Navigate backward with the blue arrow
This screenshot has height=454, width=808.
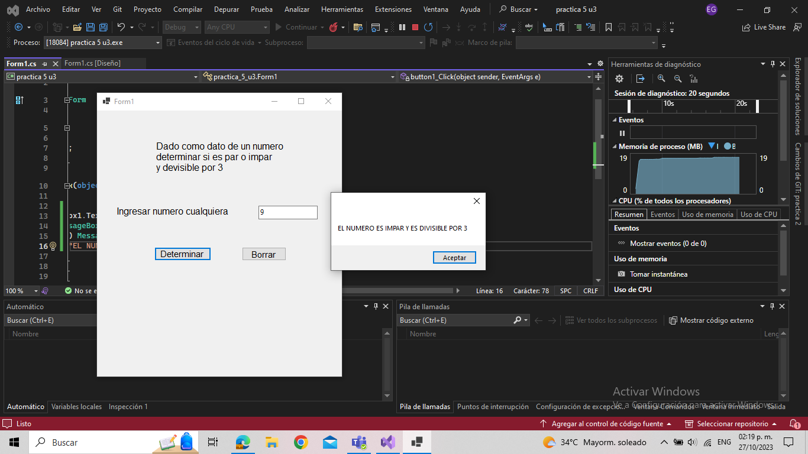18,27
